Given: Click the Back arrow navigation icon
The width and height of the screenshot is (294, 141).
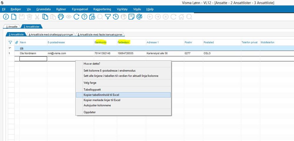Looking at the screenshot, I should pyautogui.click(x=150, y=17).
